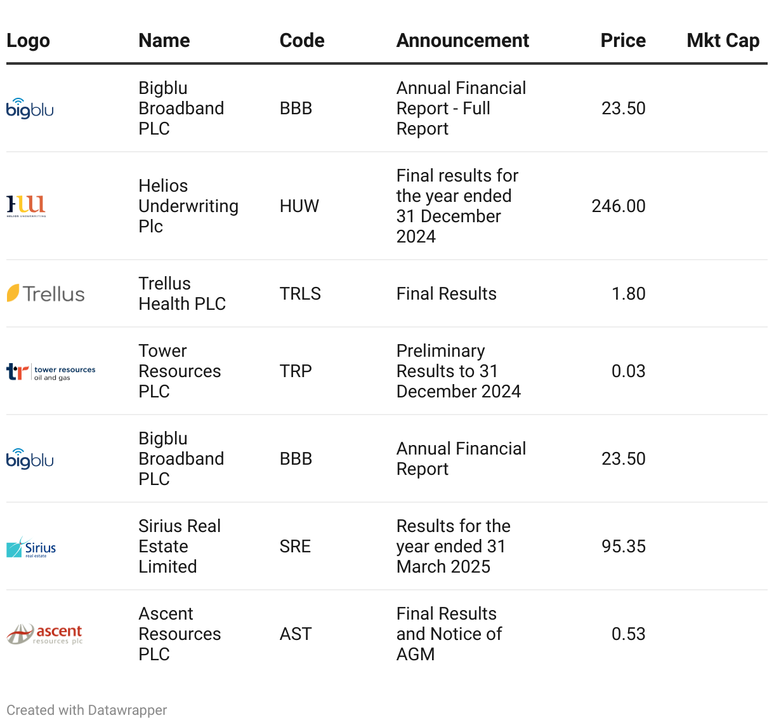Sort by the Name column header
This screenshot has width=774, height=725.
[164, 41]
